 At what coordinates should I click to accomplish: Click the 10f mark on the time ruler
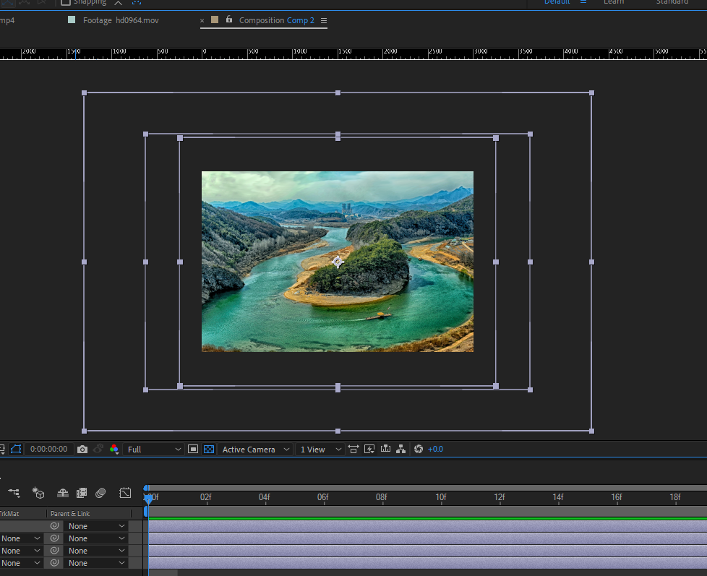point(440,497)
